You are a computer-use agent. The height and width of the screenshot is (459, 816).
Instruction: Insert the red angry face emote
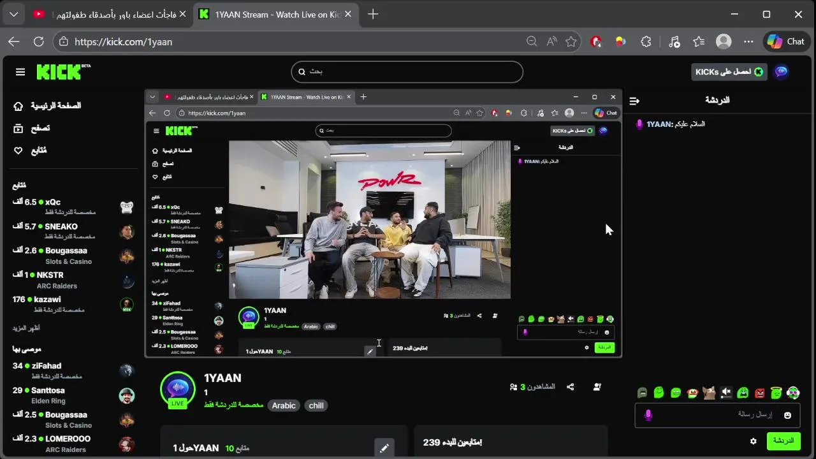click(759, 393)
